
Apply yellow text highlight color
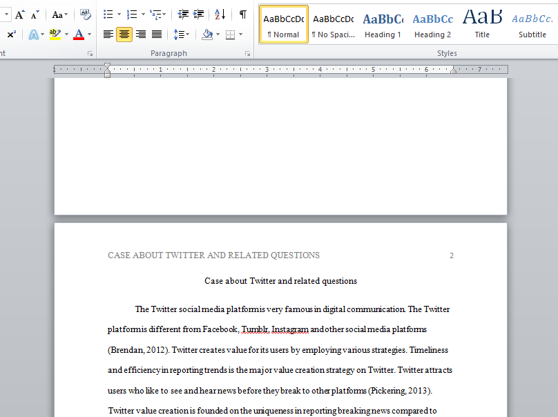pyautogui.click(x=55, y=35)
